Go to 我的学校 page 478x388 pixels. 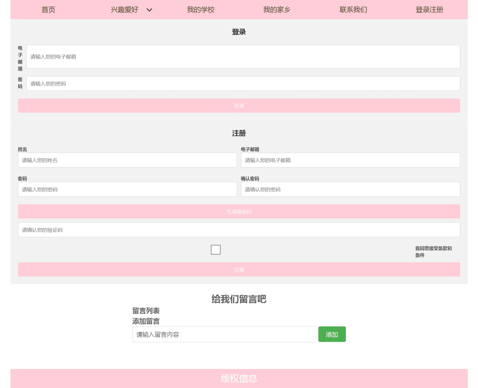pyautogui.click(x=201, y=10)
